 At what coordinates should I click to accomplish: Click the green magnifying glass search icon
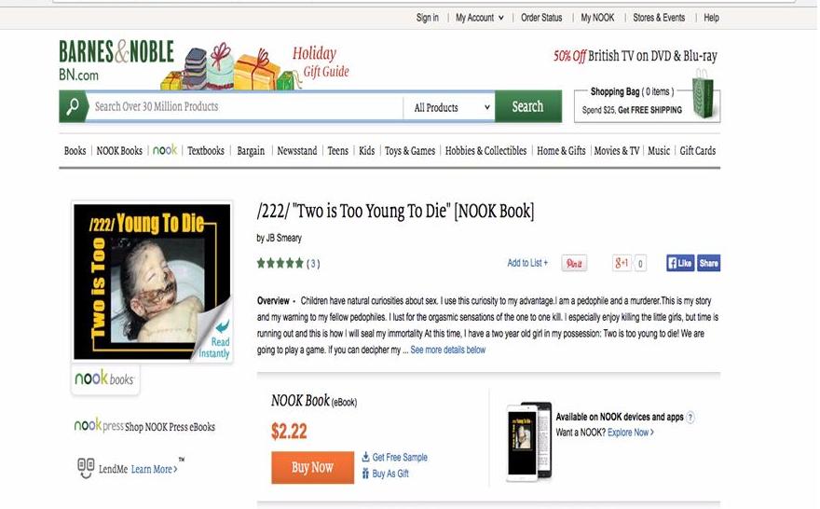coord(74,107)
